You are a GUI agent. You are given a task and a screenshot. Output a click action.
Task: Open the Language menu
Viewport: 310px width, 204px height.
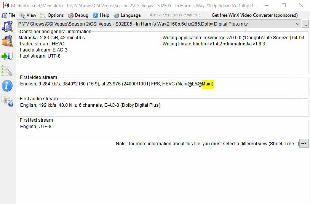click(127, 15)
